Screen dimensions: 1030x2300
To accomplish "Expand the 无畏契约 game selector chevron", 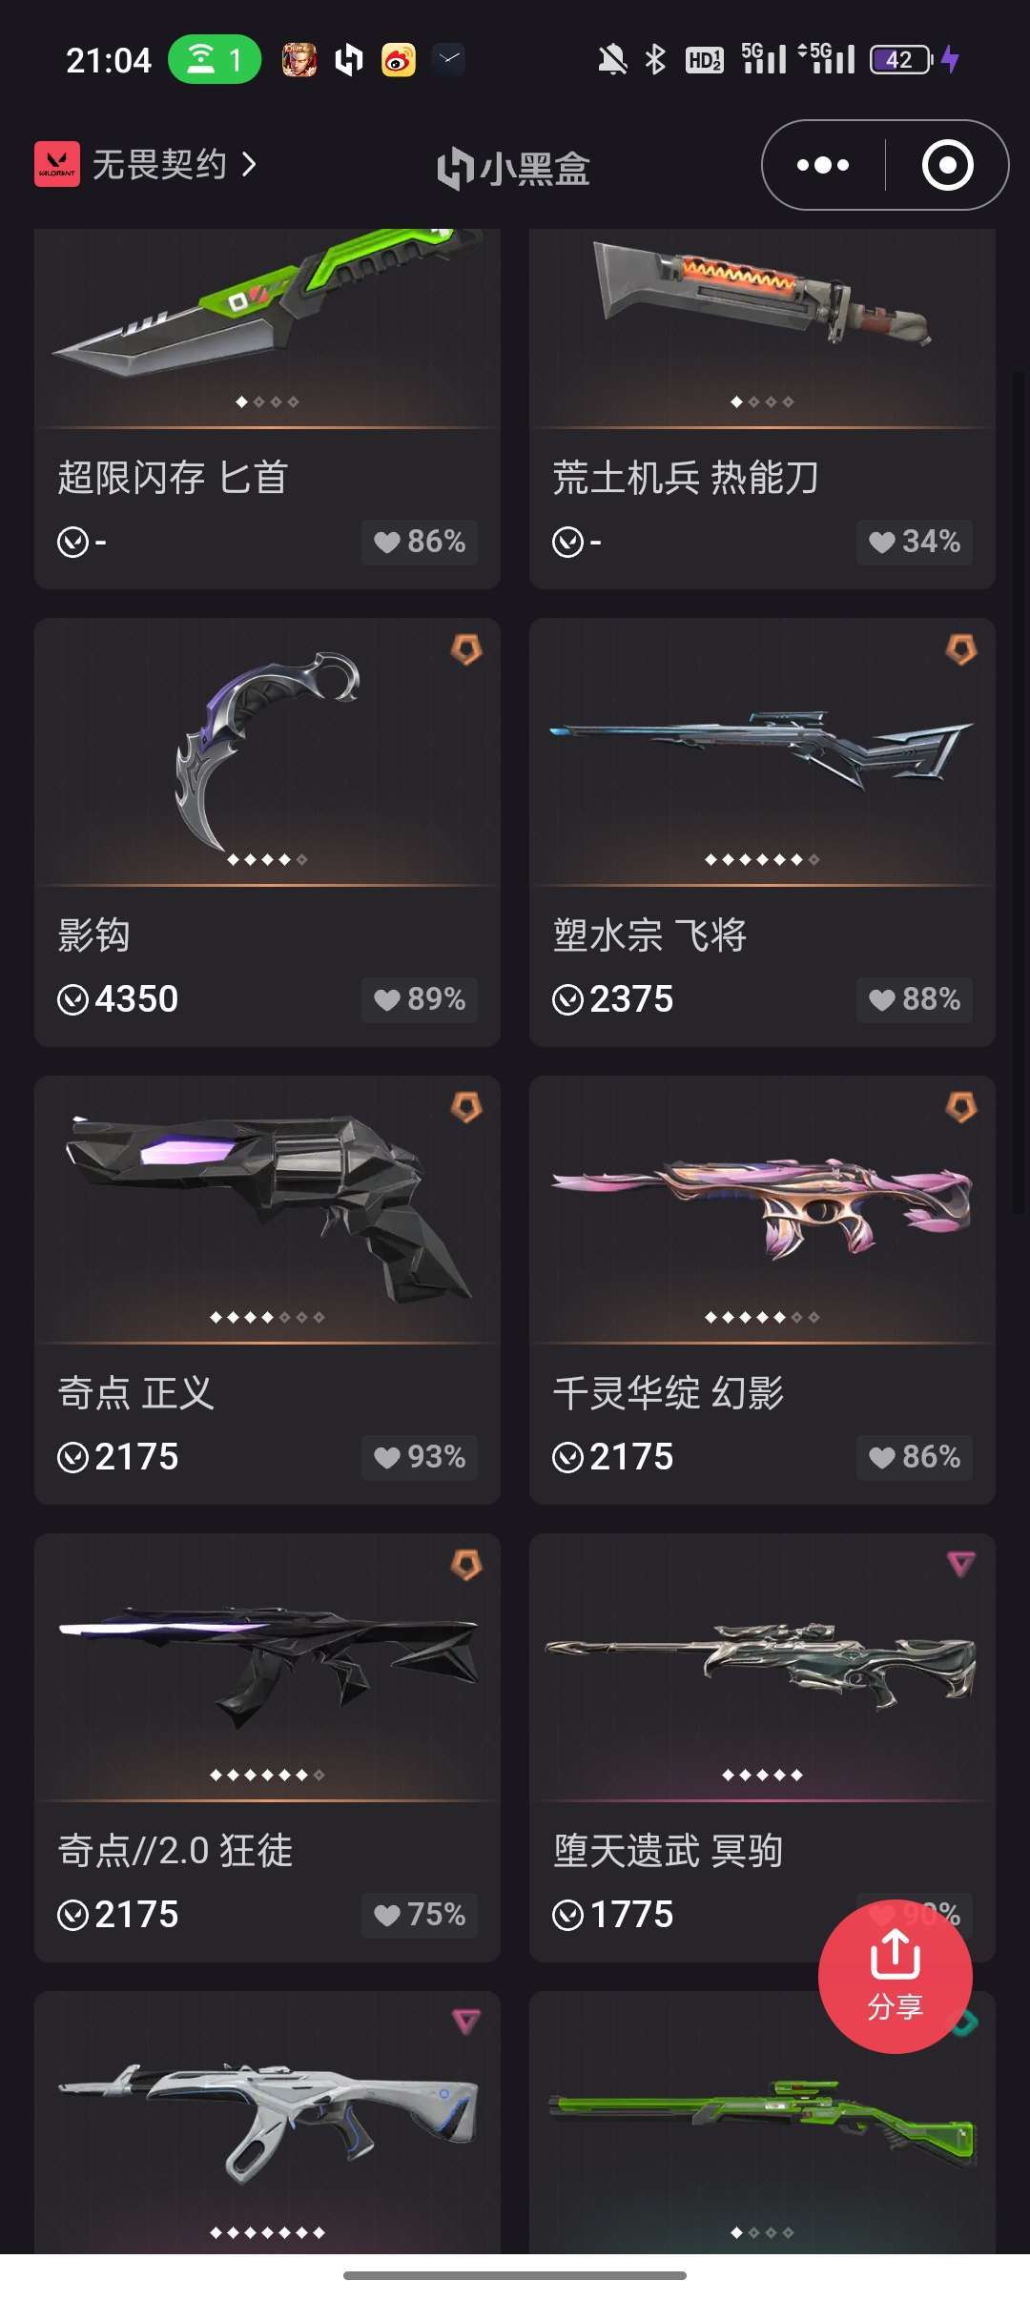I will click(249, 164).
